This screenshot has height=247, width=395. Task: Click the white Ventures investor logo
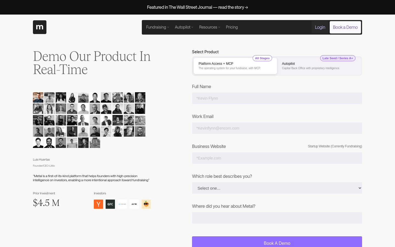[122, 204]
